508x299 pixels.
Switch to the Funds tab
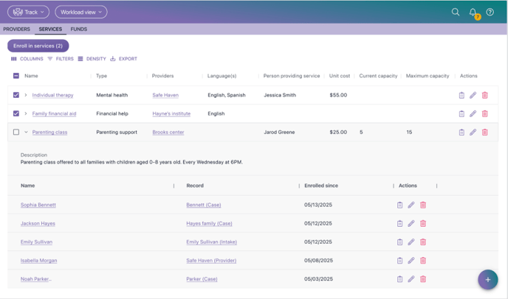(78, 29)
